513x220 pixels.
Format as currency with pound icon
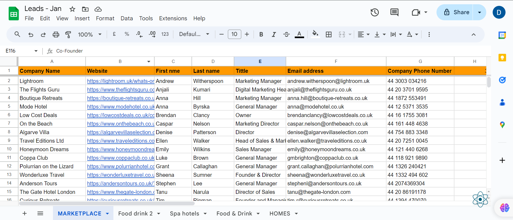(114, 34)
